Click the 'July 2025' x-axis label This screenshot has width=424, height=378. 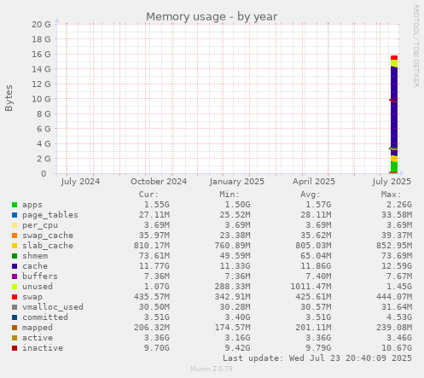point(392,182)
